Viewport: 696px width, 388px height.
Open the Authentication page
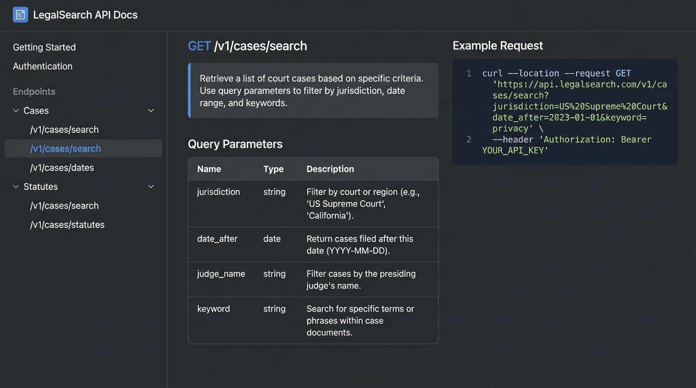click(x=42, y=66)
